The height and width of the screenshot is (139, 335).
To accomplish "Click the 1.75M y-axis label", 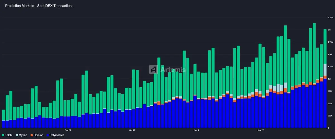I will (331, 42).
